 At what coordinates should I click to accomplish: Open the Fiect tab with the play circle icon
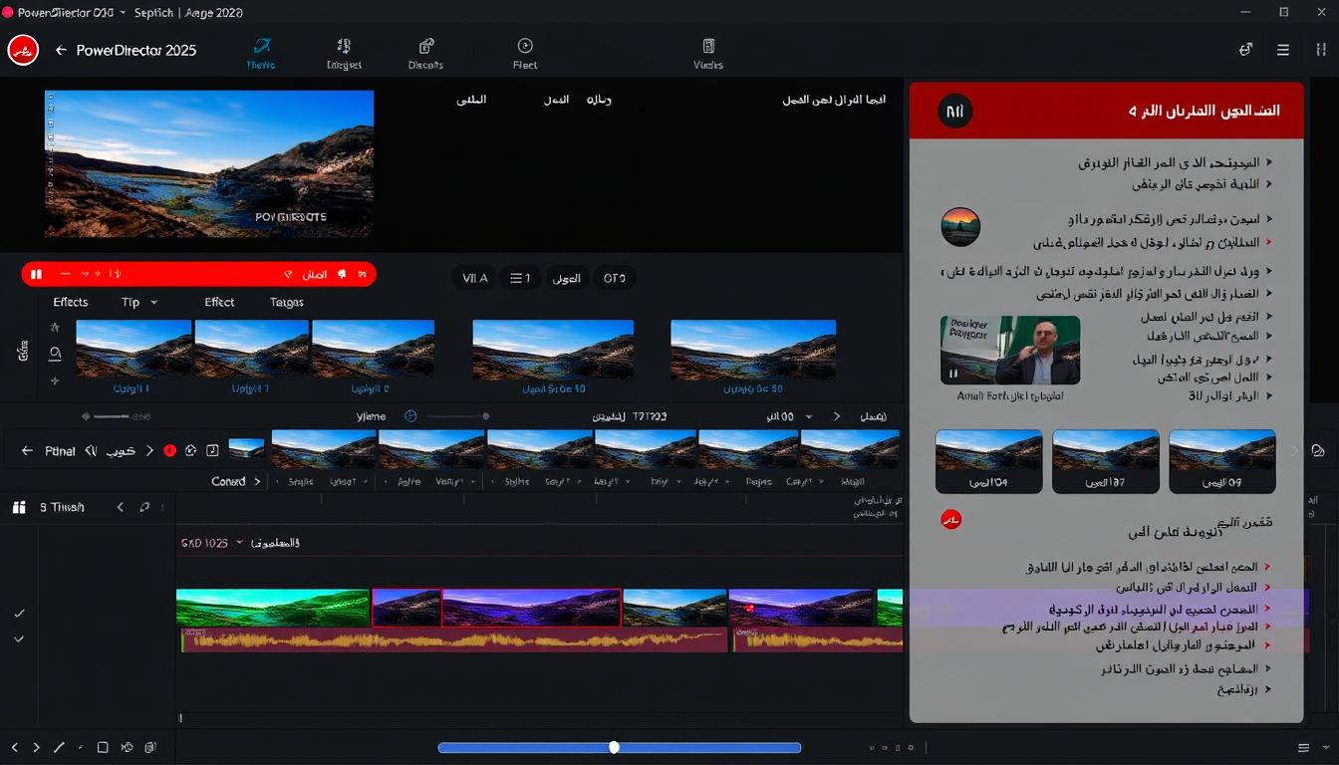(x=525, y=54)
